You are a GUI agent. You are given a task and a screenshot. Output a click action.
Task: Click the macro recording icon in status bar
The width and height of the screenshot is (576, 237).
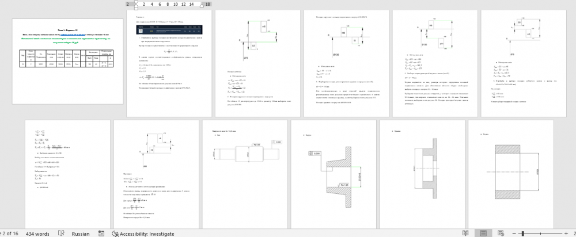[x=101, y=234]
